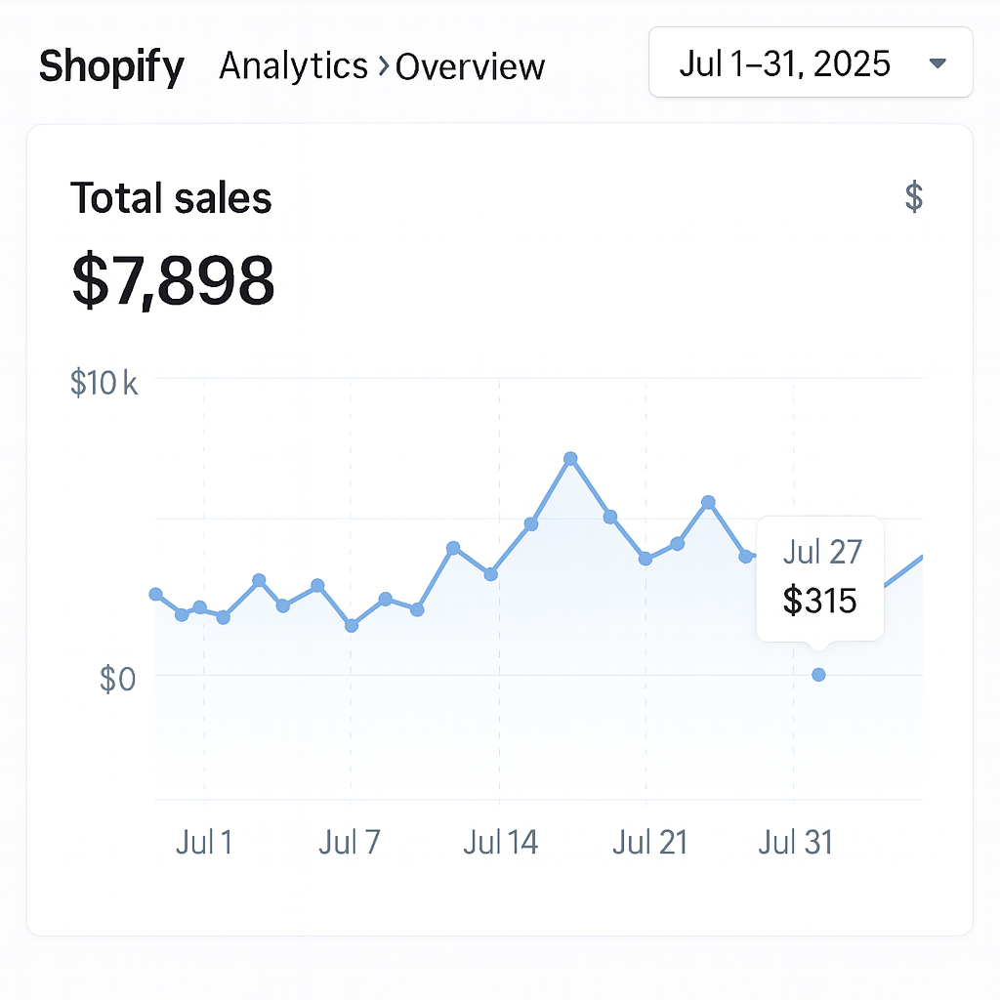Click the Jul 1 x-axis label

204,842
